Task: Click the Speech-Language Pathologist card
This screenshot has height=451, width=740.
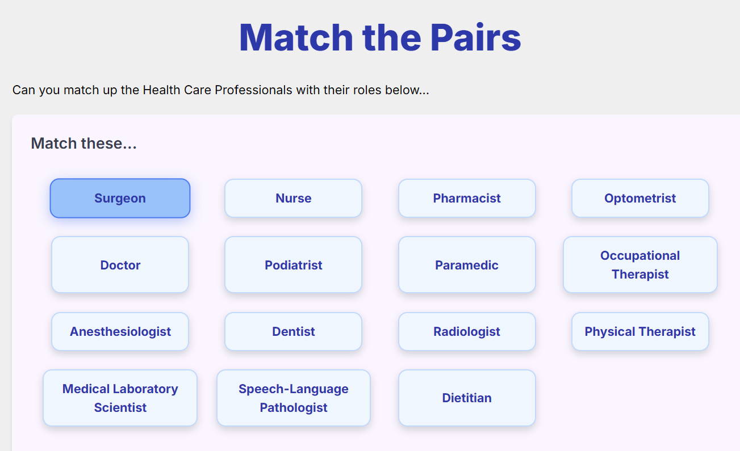Action: pyautogui.click(x=294, y=398)
